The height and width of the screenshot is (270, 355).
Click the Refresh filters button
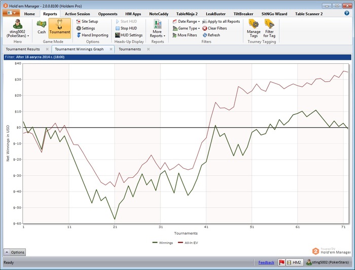(x=211, y=35)
